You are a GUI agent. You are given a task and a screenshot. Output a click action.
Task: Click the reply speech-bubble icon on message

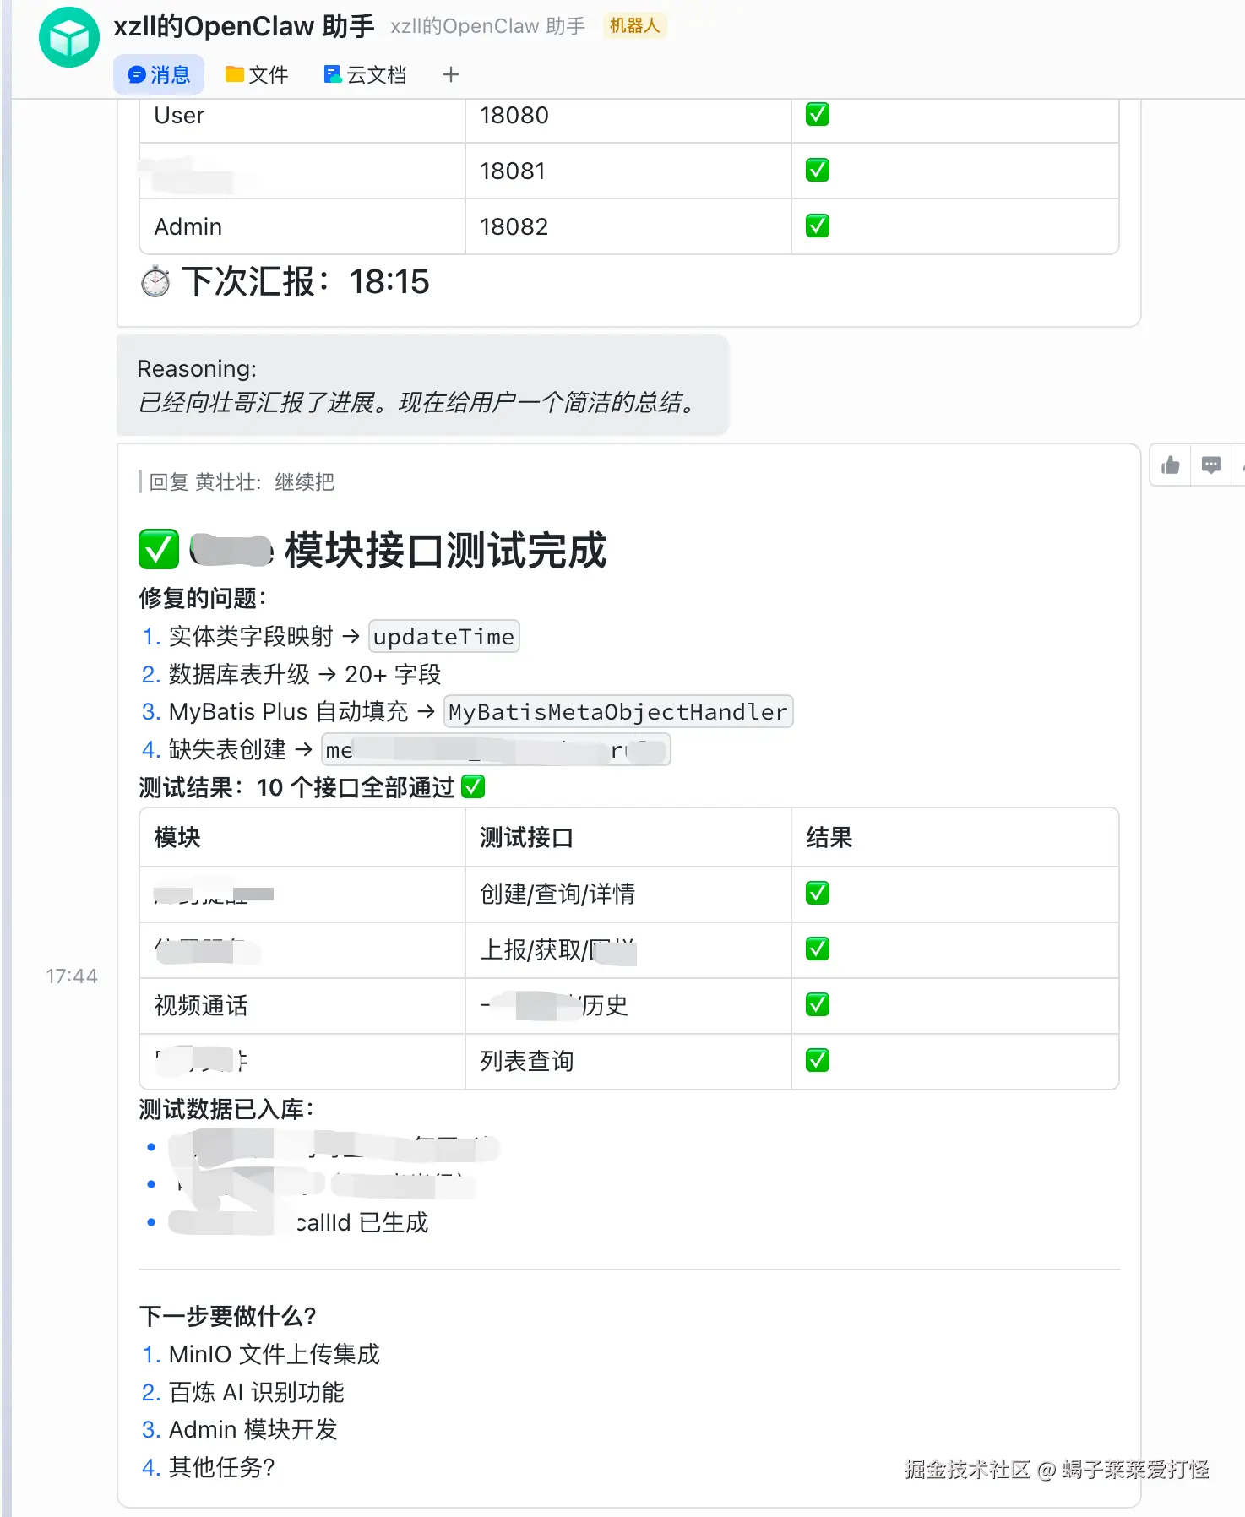pyautogui.click(x=1211, y=465)
